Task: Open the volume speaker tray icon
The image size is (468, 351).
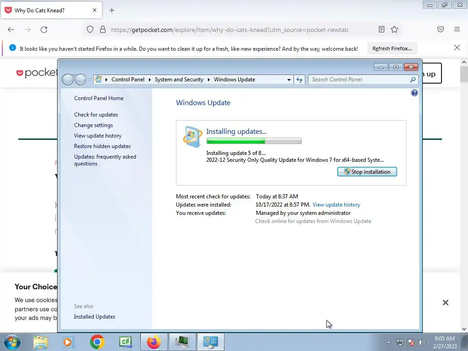Action: click(422, 342)
